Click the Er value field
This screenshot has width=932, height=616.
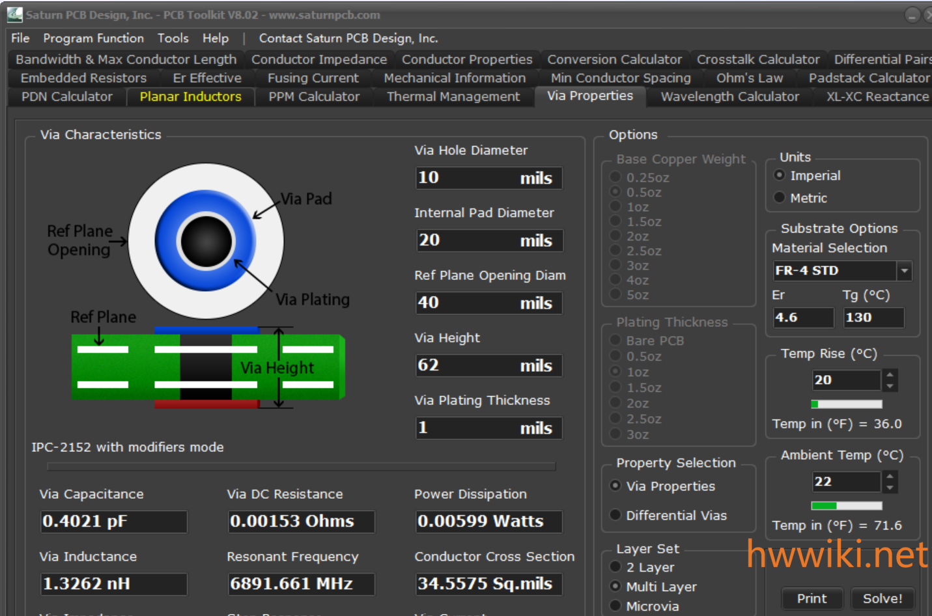click(x=802, y=318)
